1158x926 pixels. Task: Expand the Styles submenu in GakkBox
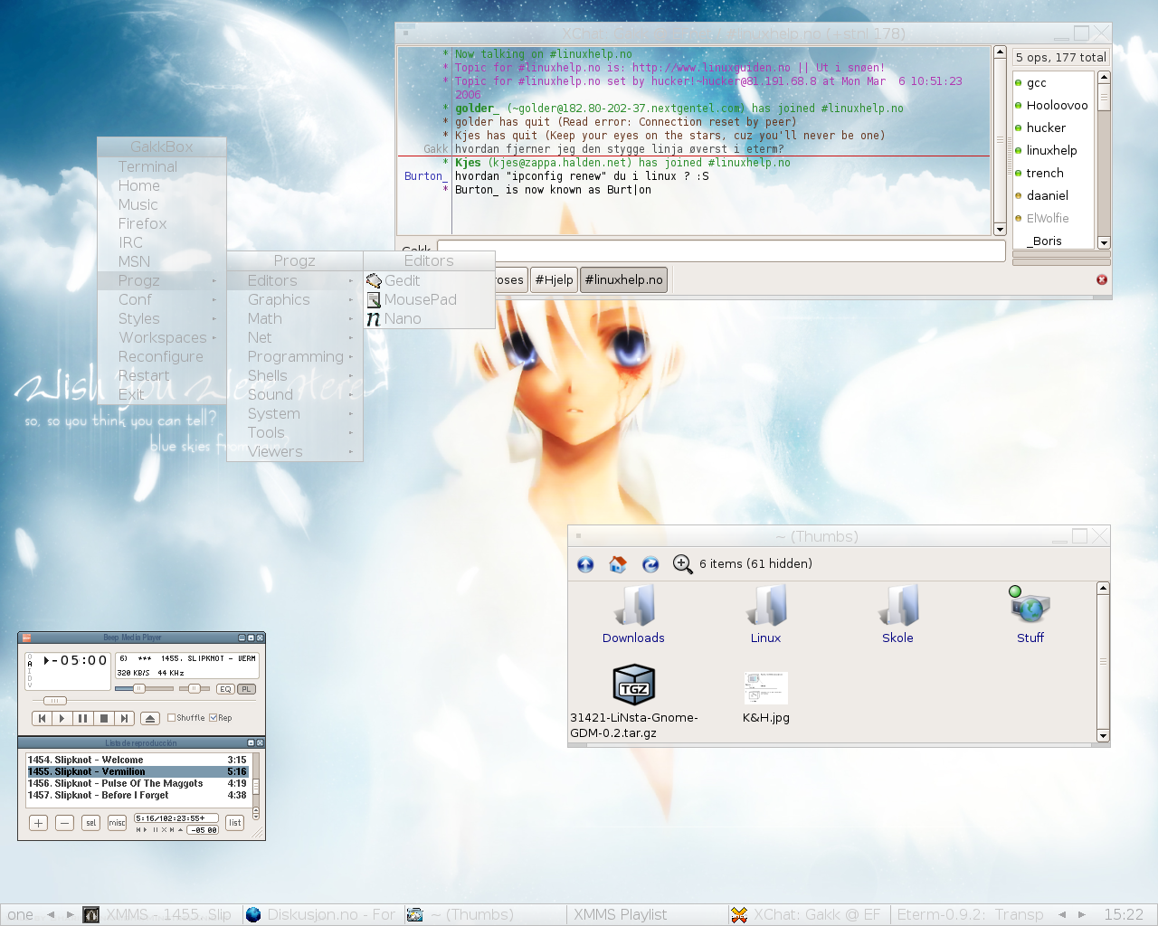(161, 318)
